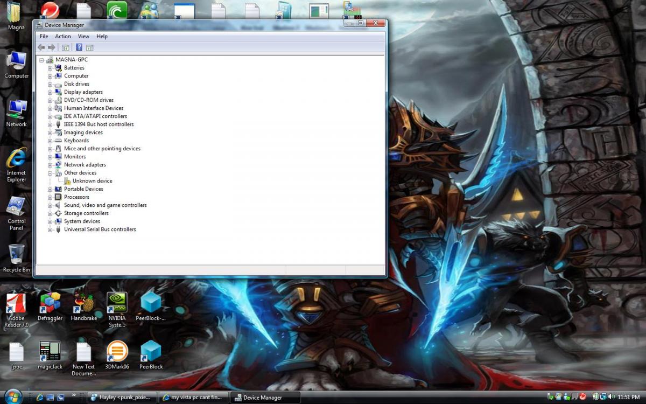Image resolution: width=646 pixels, height=404 pixels.
Task: Select the Computer tree item in Device Manager
Action: coord(76,76)
